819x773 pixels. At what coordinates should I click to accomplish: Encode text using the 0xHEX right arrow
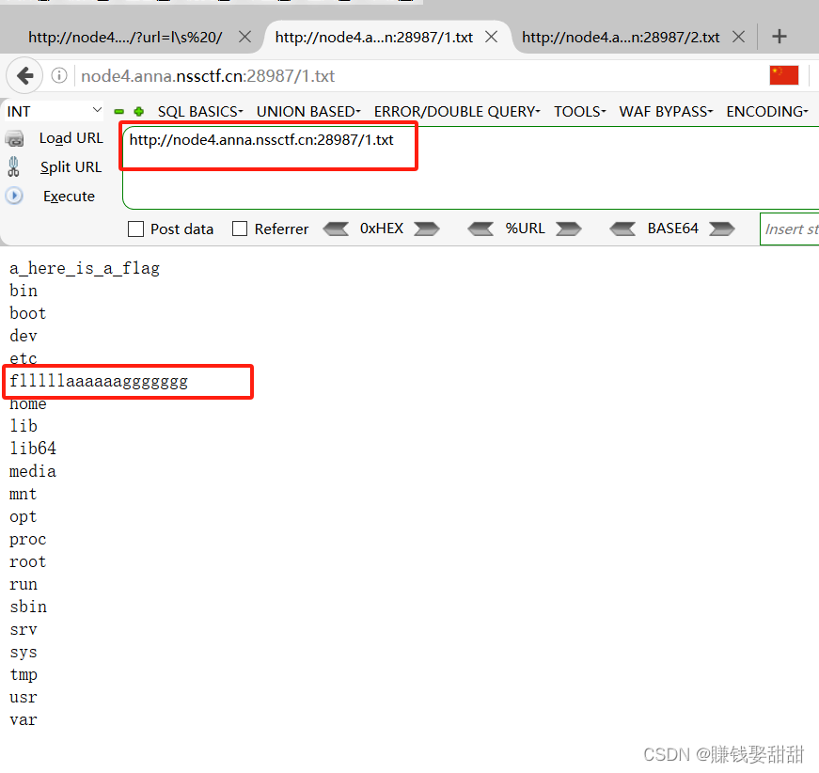pos(425,229)
